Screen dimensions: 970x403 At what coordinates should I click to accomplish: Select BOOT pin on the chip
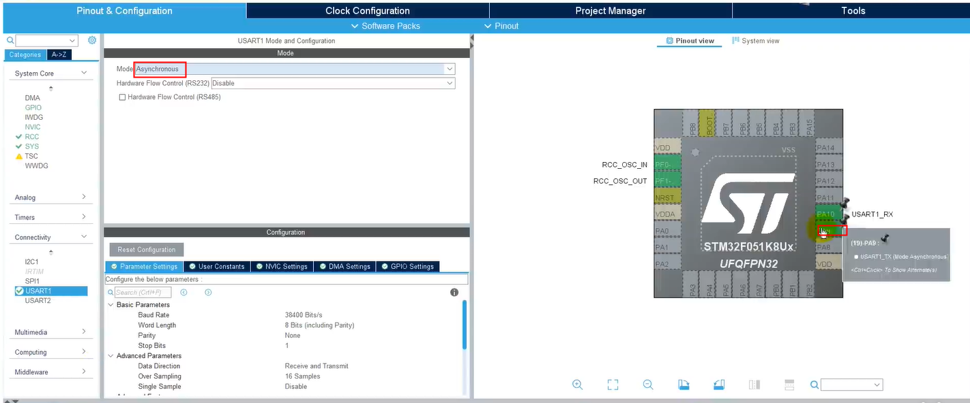click(709, 123)
